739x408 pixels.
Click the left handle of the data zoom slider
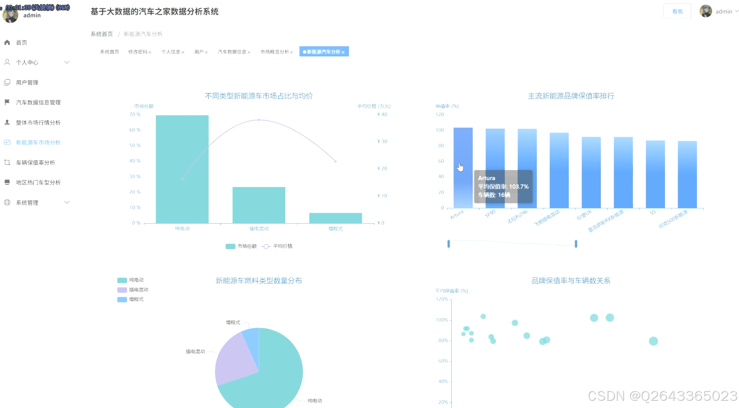(449, 244)
